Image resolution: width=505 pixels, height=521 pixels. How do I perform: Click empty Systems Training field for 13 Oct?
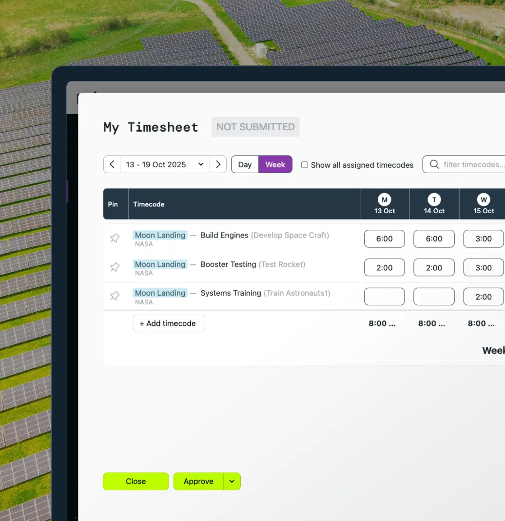385,297
